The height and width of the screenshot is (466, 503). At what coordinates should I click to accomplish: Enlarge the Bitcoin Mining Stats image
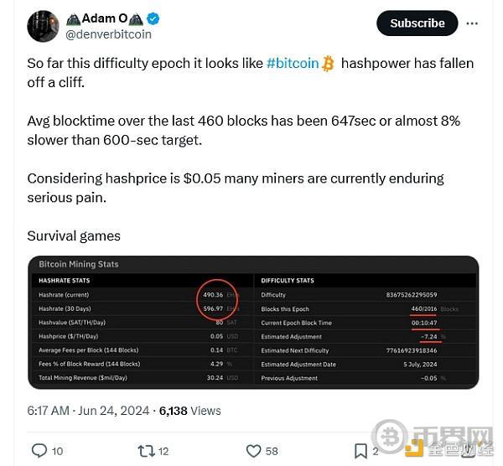click(x=253, y=323)
